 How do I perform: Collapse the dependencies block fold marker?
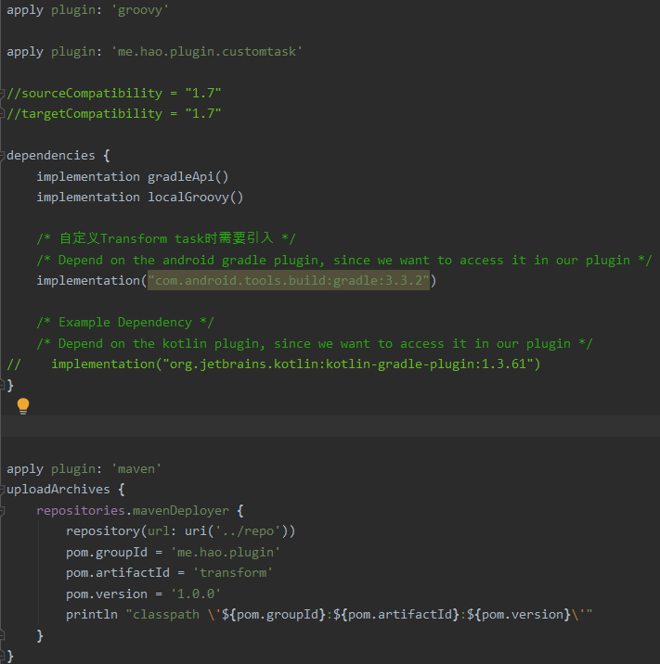(2, 156)
